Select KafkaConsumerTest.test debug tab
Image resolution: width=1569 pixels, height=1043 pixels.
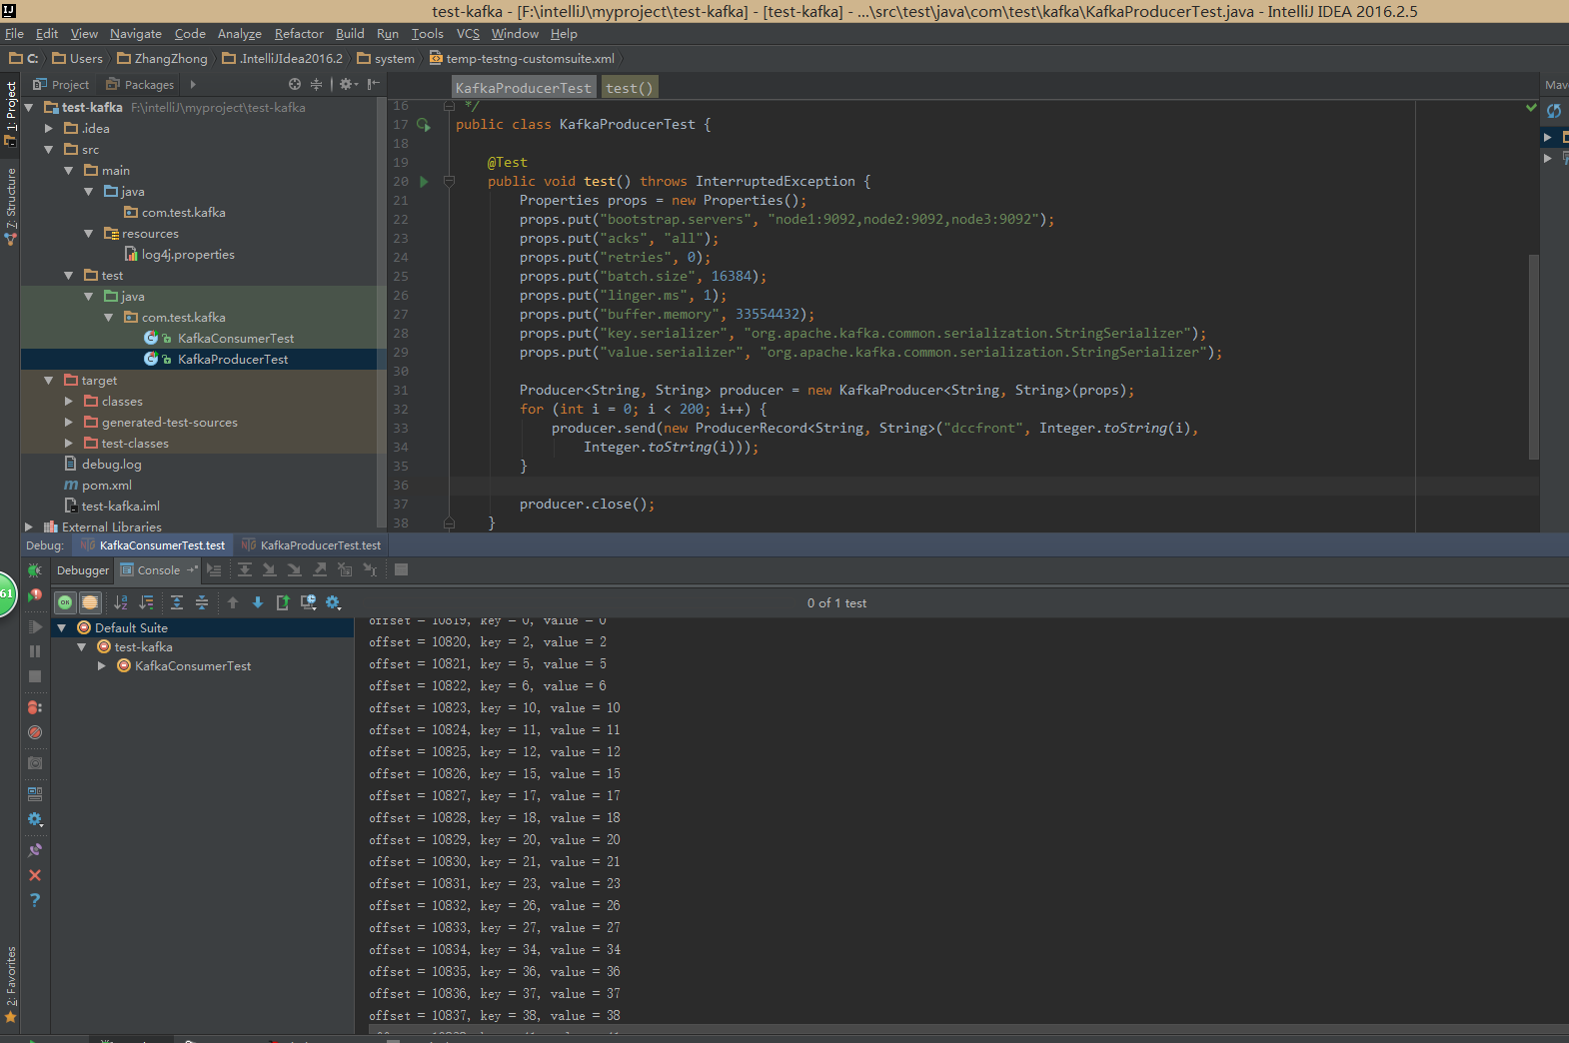(x=153, y=545)
